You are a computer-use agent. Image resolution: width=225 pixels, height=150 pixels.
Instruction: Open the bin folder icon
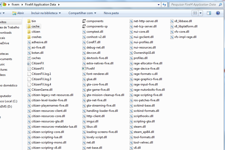coord(29,21)
